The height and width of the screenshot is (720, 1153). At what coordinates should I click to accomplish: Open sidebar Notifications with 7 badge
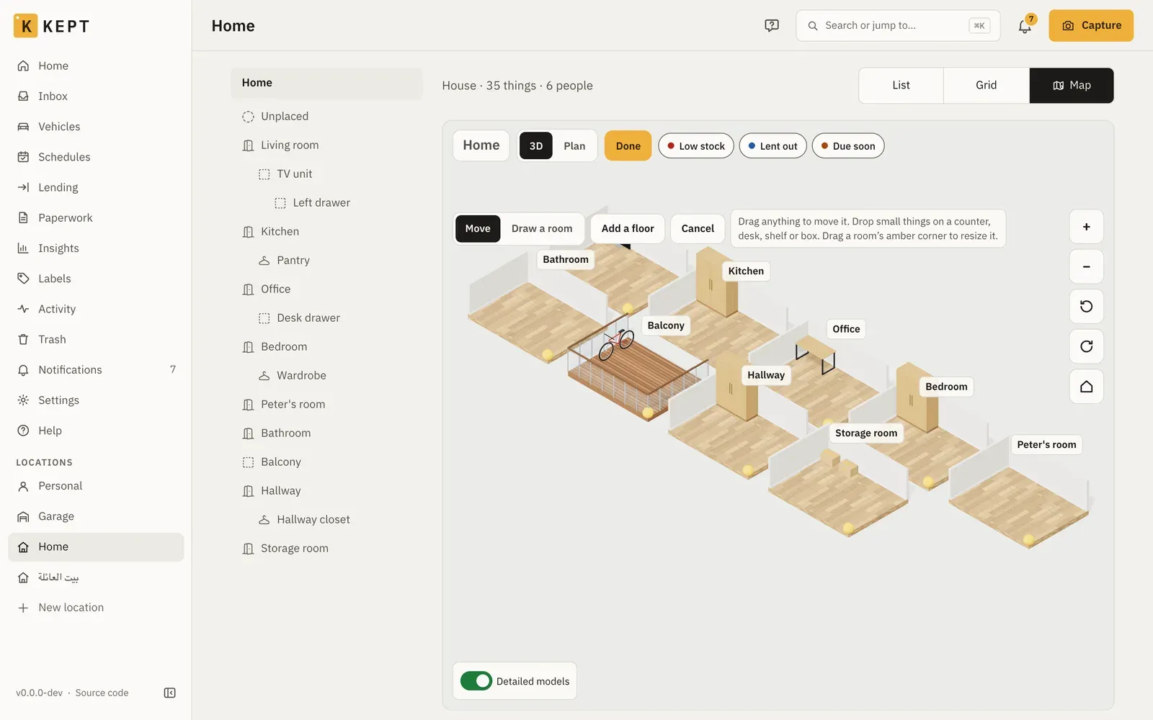96,370
